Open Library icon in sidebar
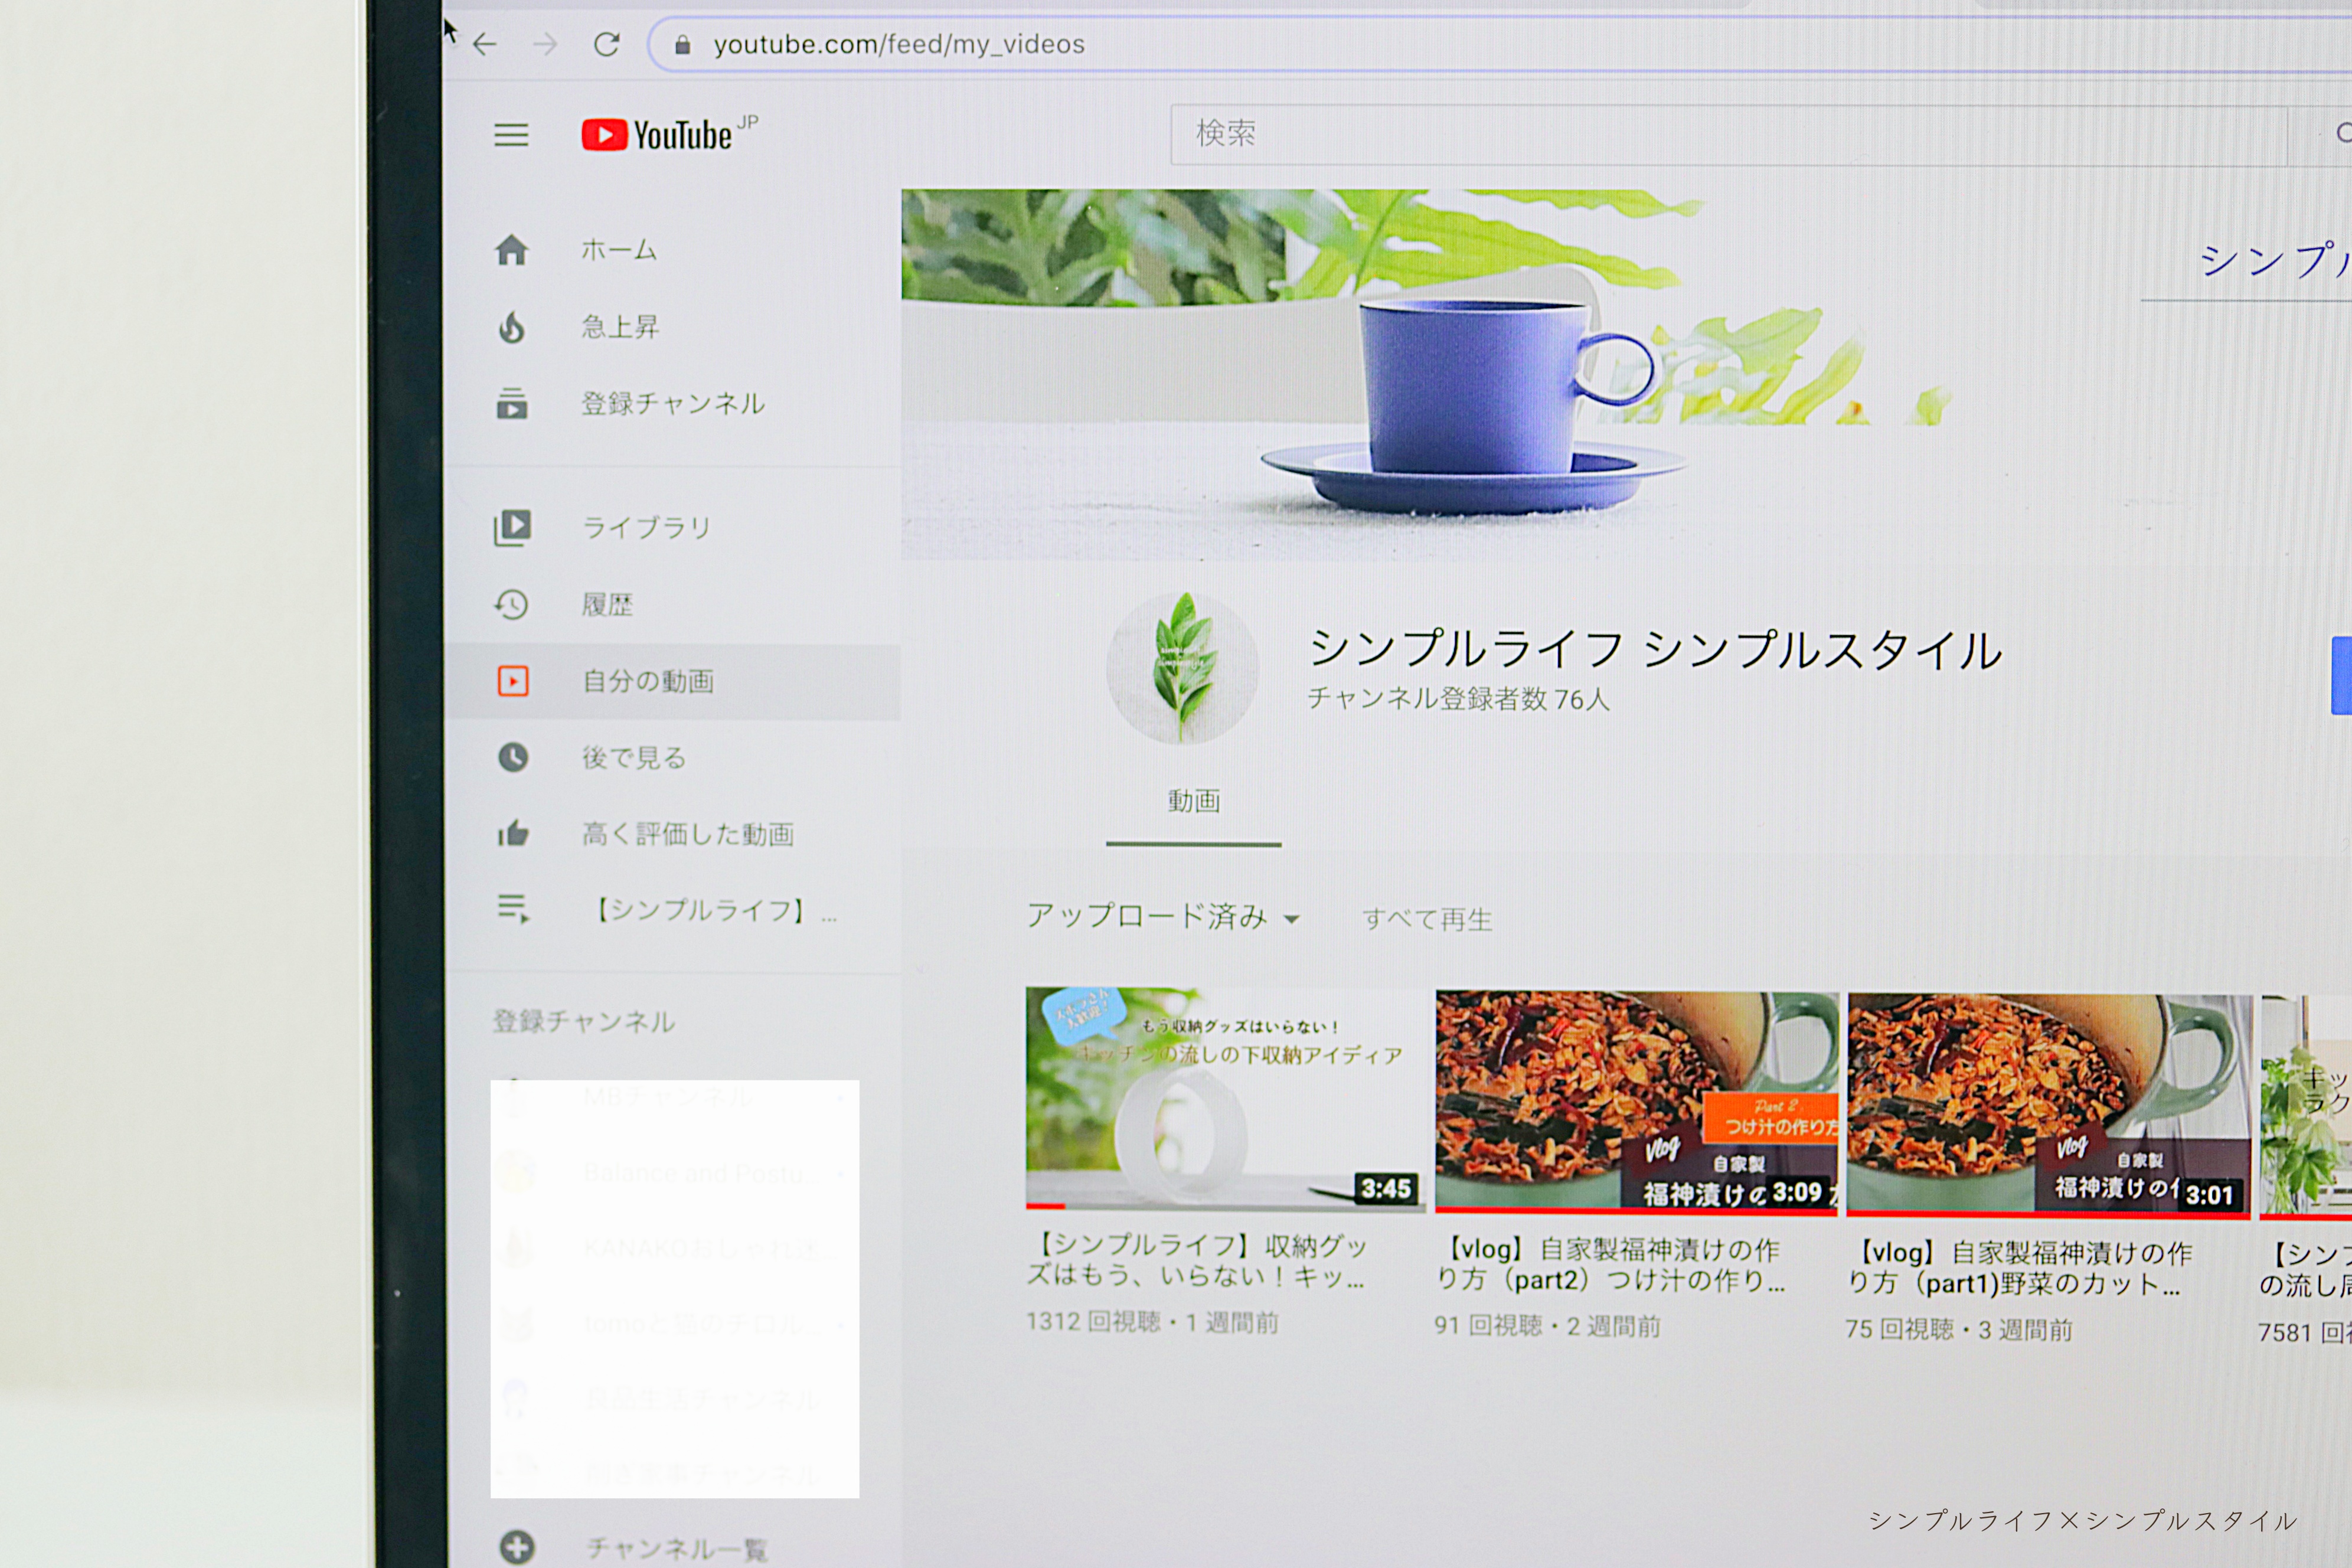 click(x=512, y=527)
